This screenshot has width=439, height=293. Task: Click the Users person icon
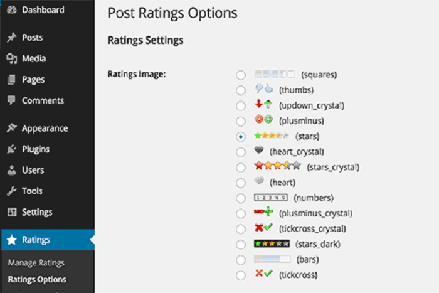tap(11, 170)
